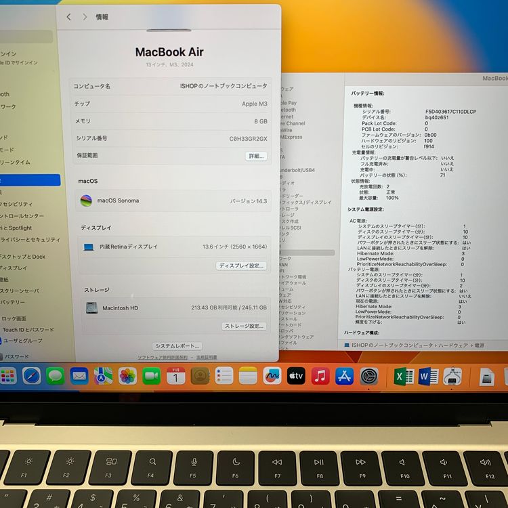This screenshot has width=508, height=508.
Task: Click the computer name ISHOPのノートブックコンピュータ
Action: (224, 86)
